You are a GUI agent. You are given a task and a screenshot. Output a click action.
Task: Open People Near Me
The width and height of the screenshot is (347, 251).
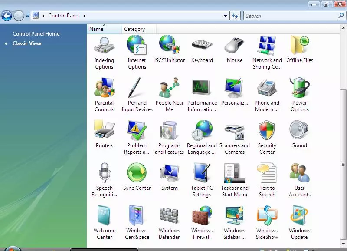169,95
